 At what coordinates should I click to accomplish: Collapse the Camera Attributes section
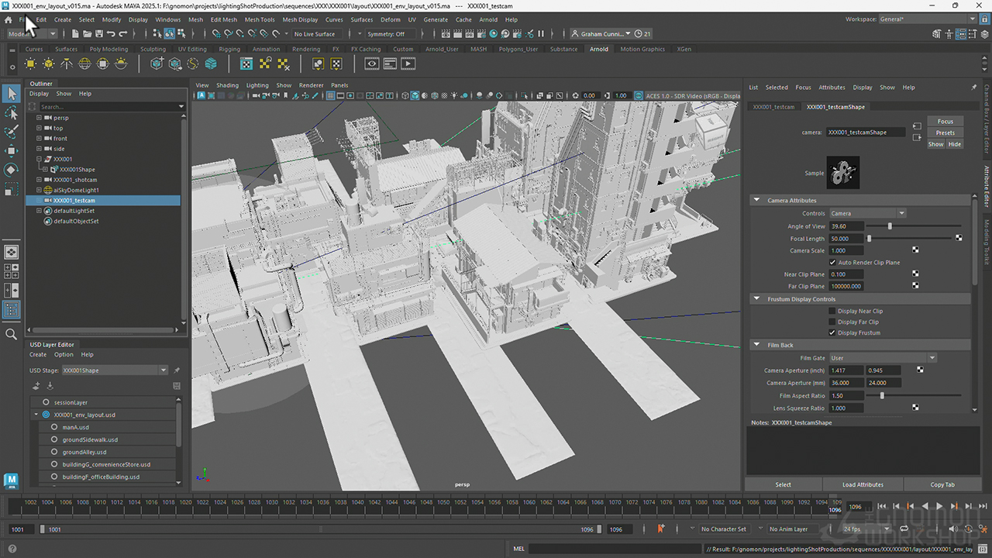pos(756,201)
